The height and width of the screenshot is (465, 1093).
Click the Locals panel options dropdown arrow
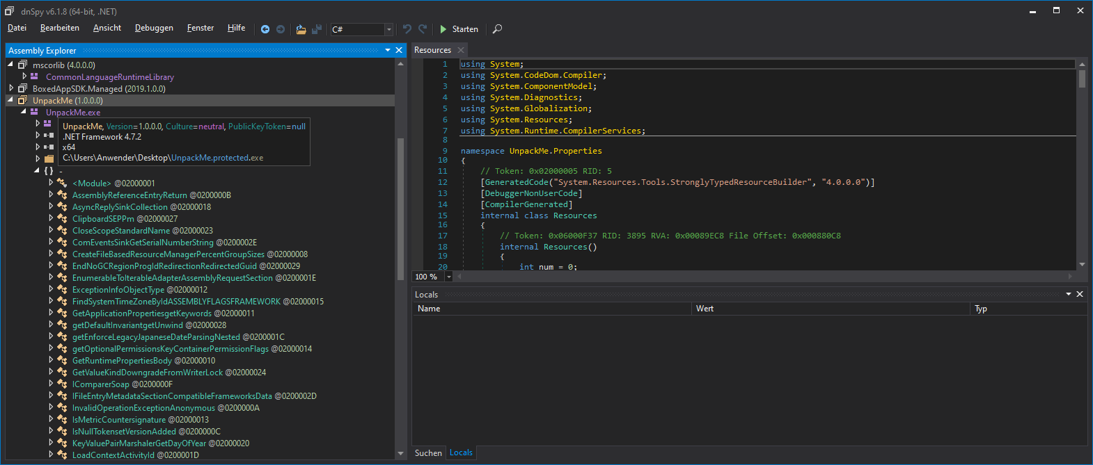[x=1069, y=294]
